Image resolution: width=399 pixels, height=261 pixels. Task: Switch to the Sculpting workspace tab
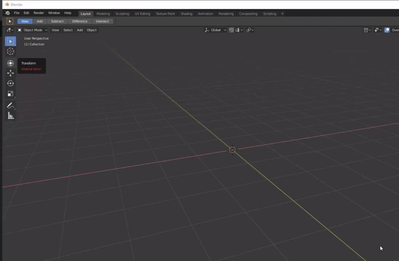122,14
